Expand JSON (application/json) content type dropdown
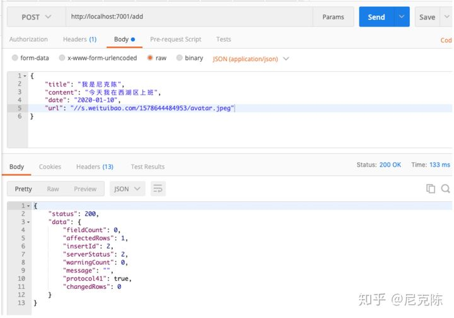Viewport: 454px width, 318px height. pos(251,59)
